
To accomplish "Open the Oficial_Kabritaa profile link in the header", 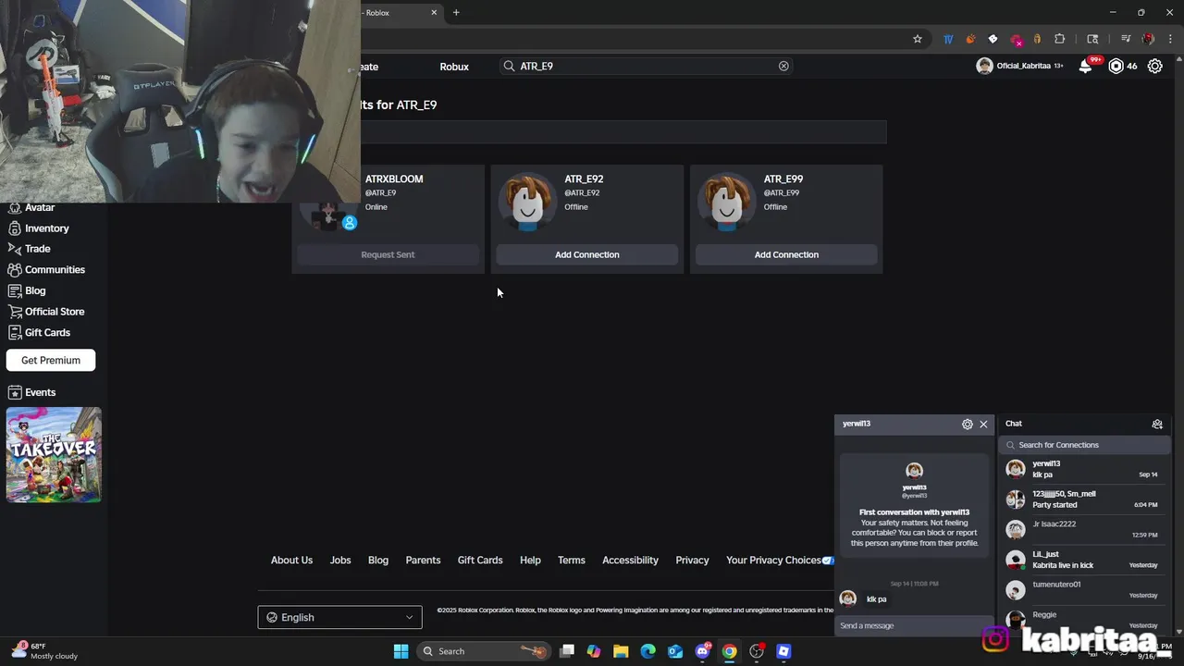I will [x=1019, y=66].
